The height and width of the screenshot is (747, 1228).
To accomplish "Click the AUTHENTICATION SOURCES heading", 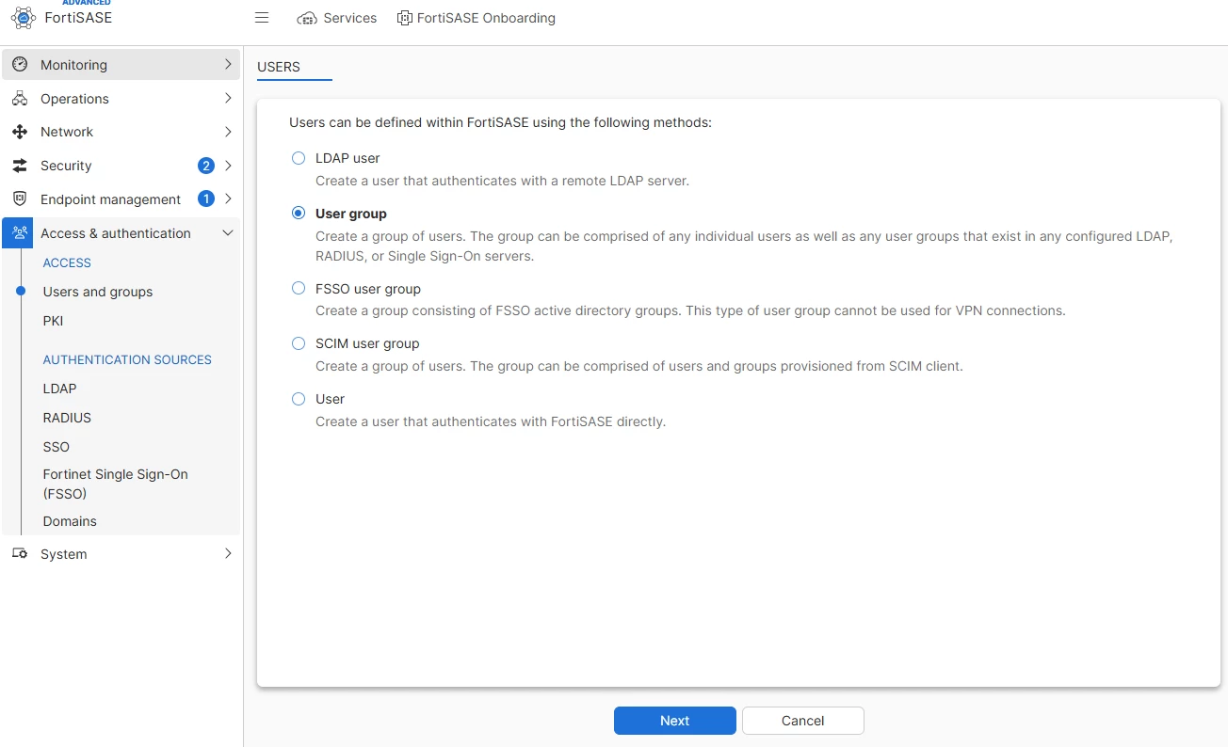I will [127, 359].
